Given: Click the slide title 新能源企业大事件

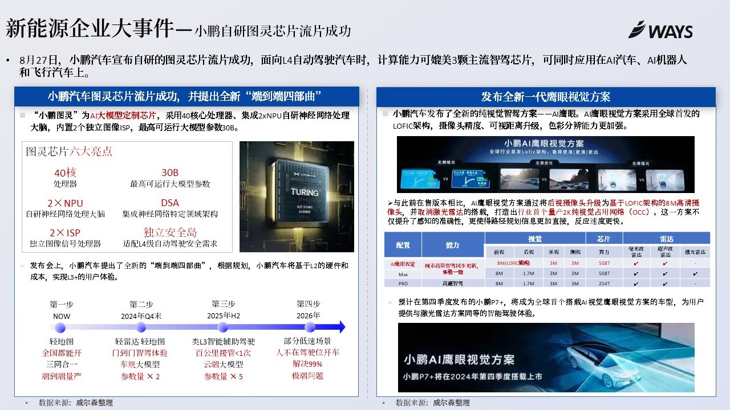Looking at the screenshot, I should [90, 28].
